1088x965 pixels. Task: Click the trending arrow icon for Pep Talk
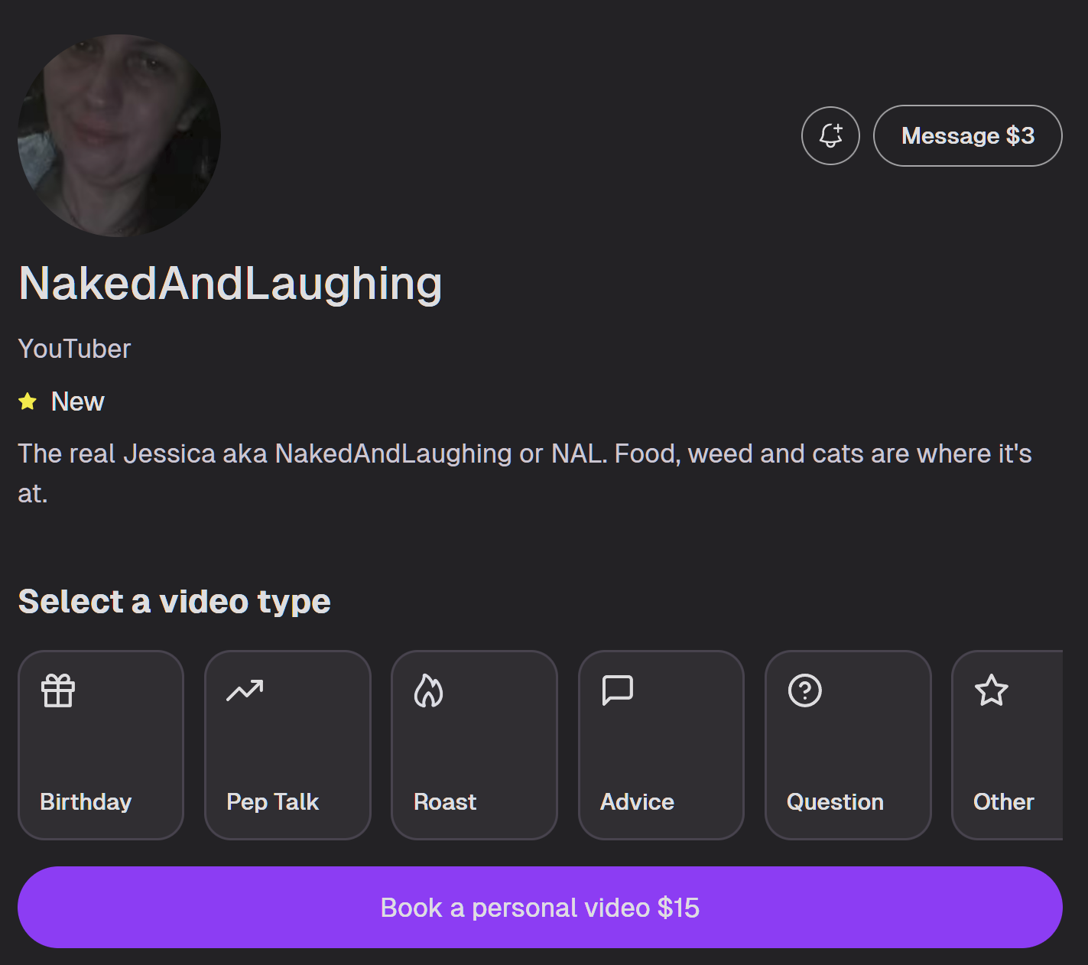[245, 690]
